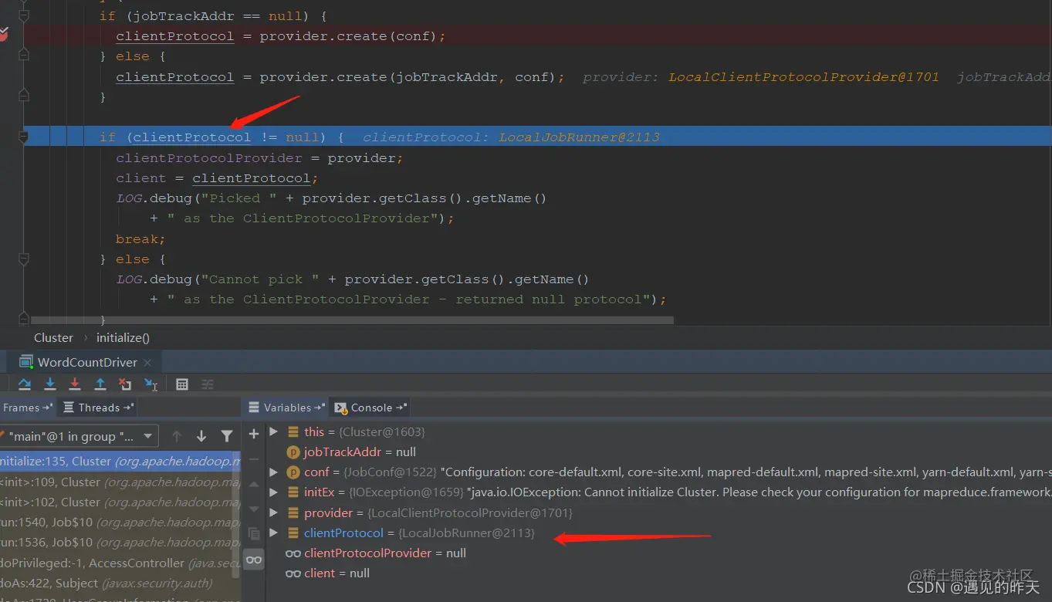The width and height of the screenshot is (1052, 602).
Task: Select the <init>:109, Cluster stack frame
Action: point(120,482)
